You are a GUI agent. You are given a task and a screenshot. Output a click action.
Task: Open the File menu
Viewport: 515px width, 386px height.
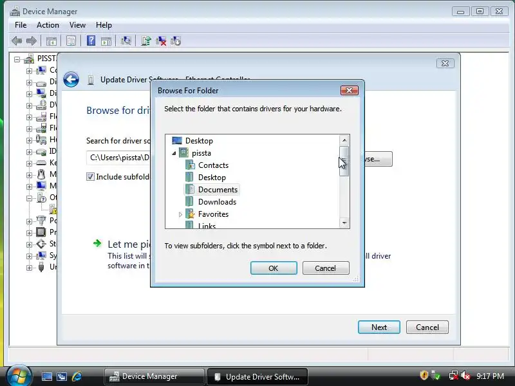[21, 25]
